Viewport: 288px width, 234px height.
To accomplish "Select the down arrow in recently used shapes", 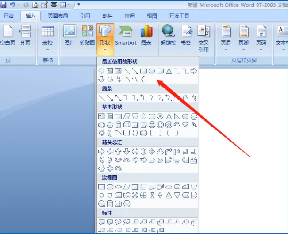I will point(101,79).
